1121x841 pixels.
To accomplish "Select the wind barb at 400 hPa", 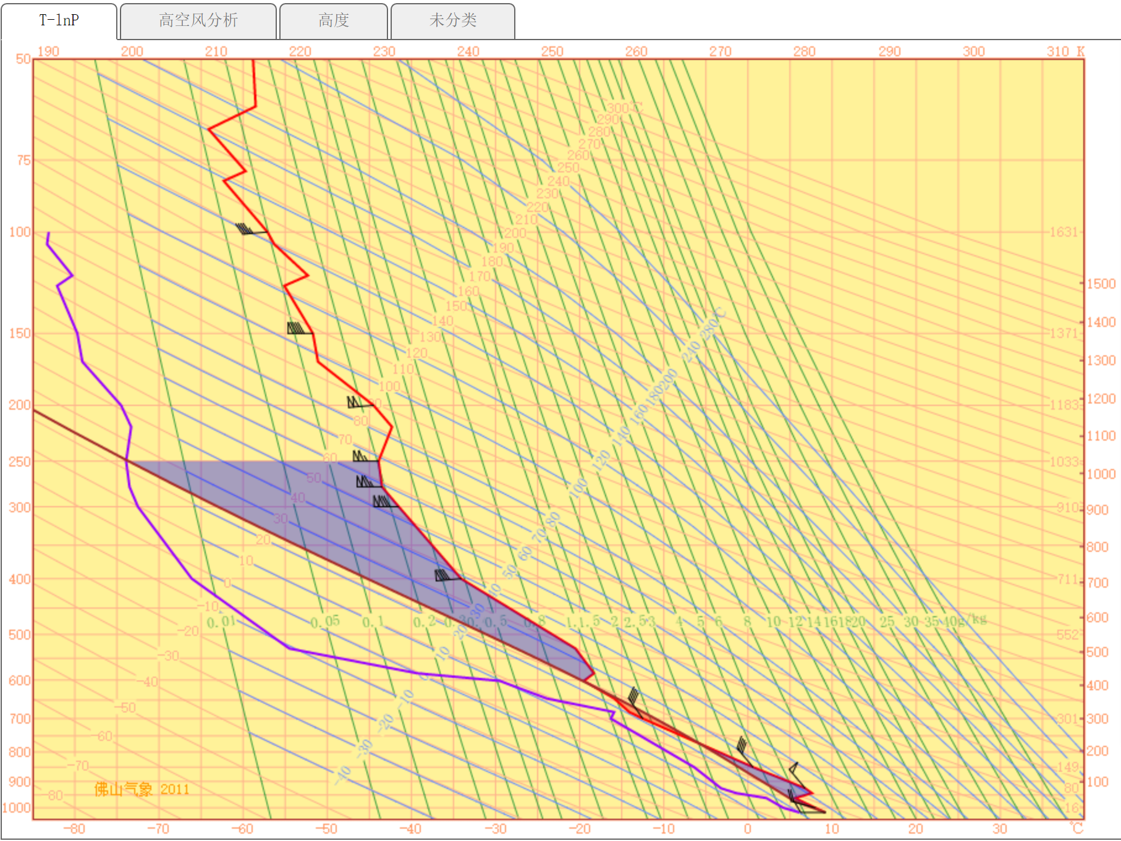I will pyautogui.click(x=446, y=576).
